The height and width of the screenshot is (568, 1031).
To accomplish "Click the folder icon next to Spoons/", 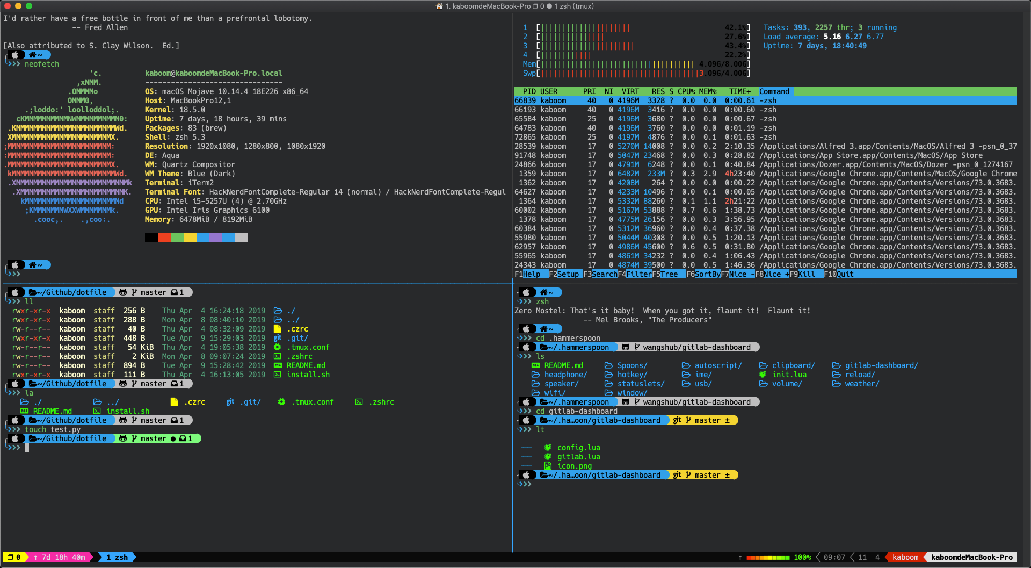I will (x=608, y=365).
